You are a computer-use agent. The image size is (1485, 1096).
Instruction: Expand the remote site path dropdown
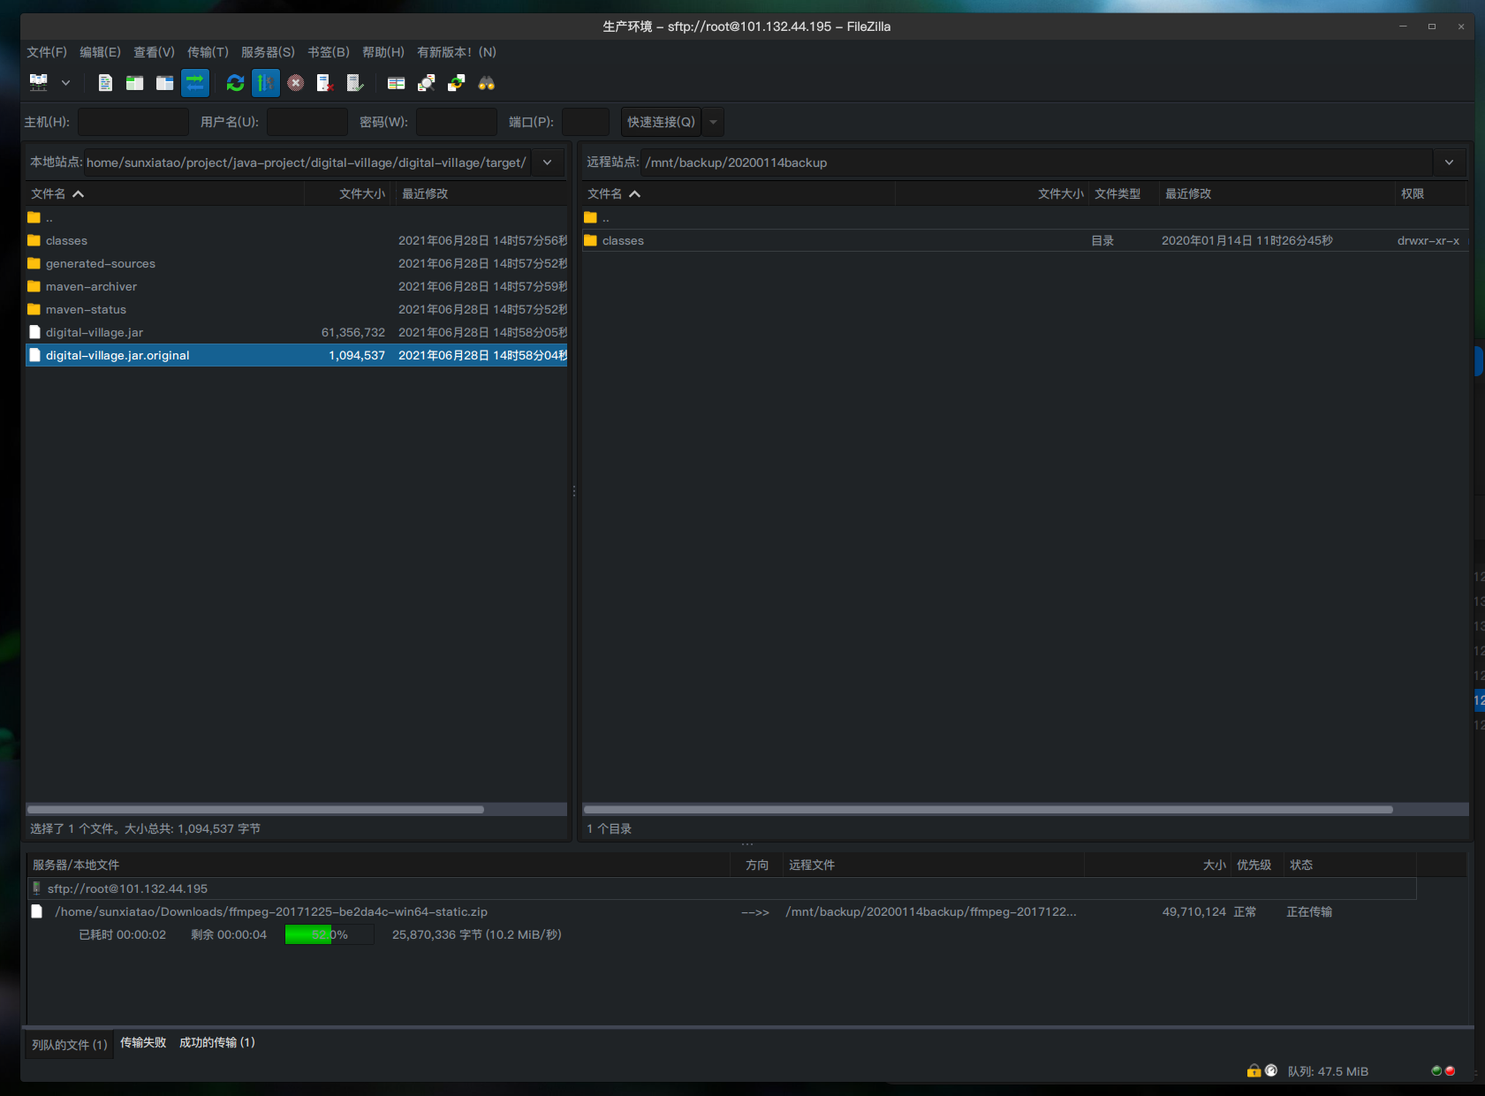pos(1449,163)
